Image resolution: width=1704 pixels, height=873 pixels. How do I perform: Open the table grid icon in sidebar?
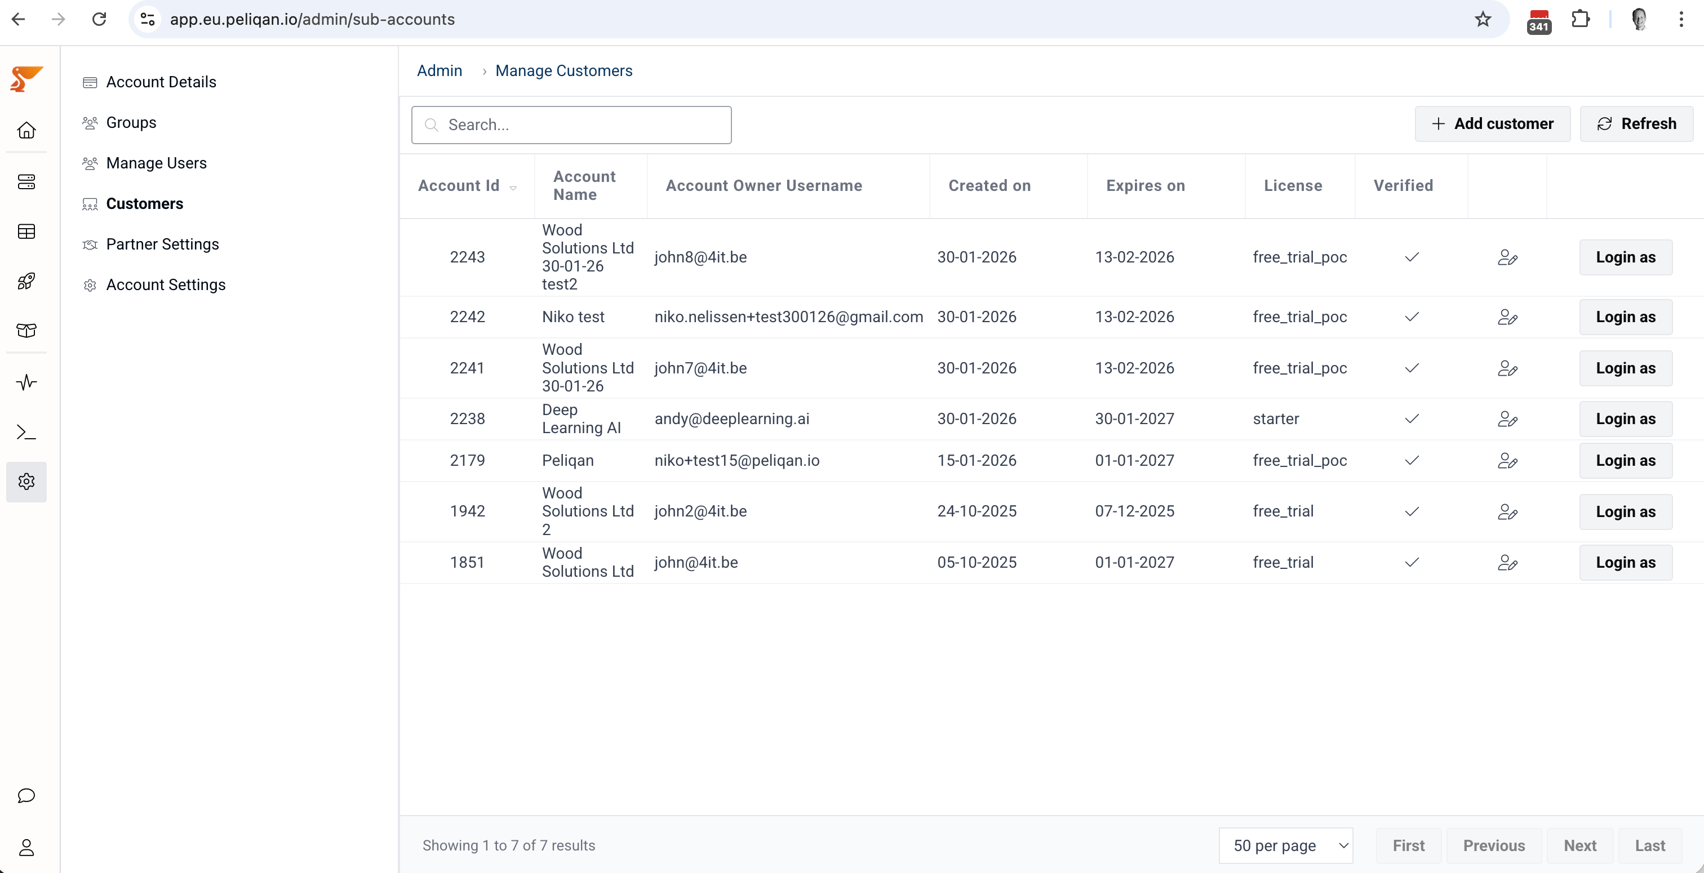(26, 231)
